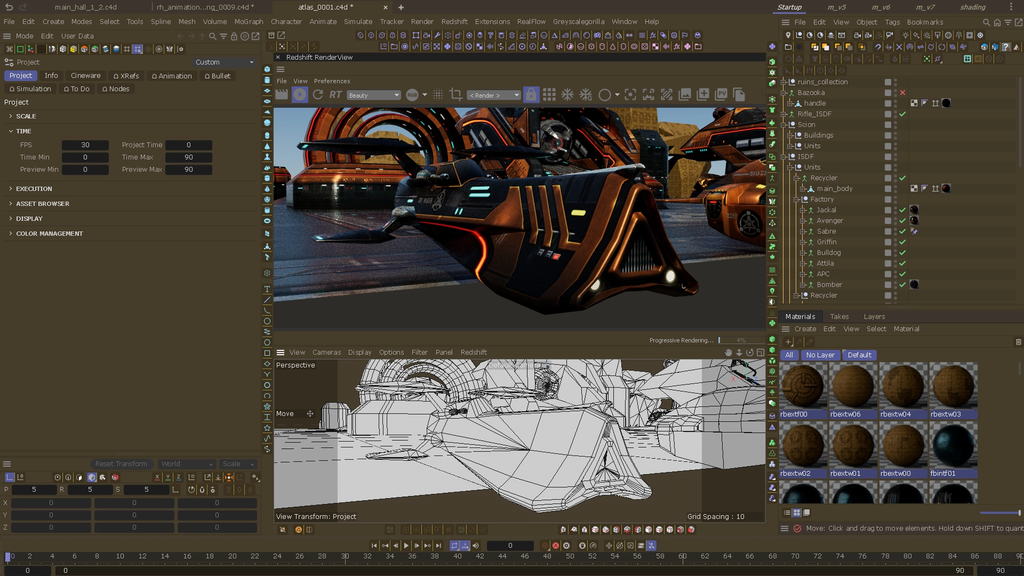Toggle RT mode in RenderView

point(335,95)
